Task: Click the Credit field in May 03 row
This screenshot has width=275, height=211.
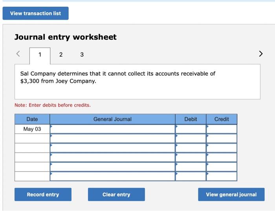Action: pos(222,129)
